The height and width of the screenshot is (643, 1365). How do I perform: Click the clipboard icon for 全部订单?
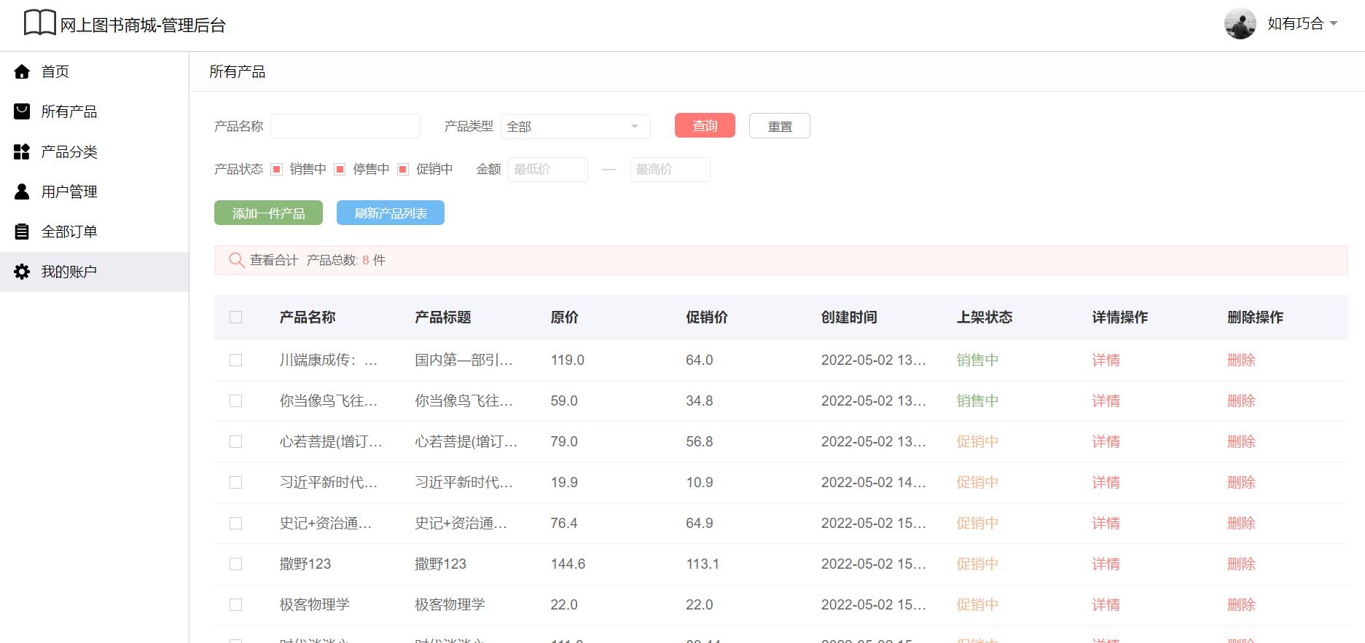(x=22, y=232)
